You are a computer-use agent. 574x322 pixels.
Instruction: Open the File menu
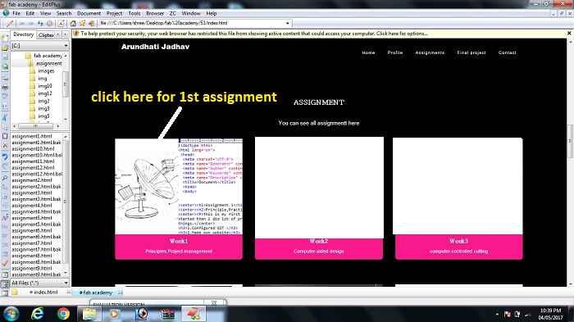(x=16, y=13)
